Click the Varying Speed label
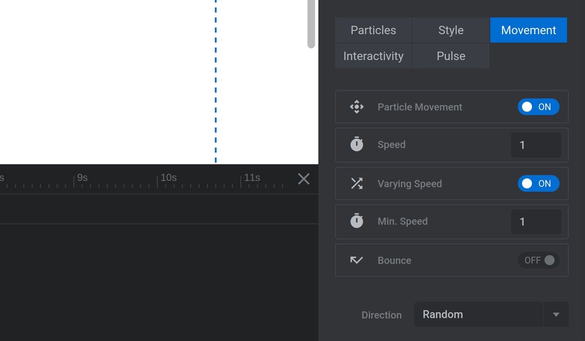 click(x=409, y=183)
